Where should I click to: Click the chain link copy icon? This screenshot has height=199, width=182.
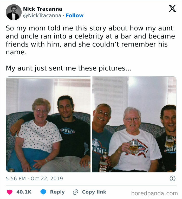75,192
